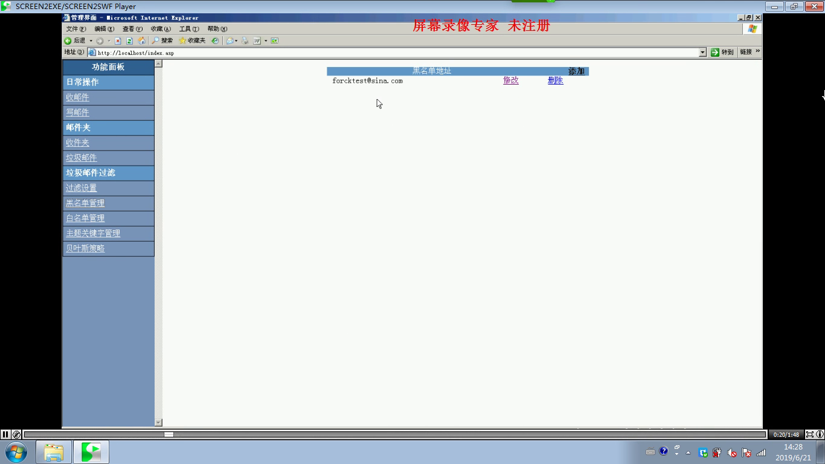Image resolution: width=825 pixels, height=464 pixels.
Task: Click the Edit with Word icon
Action: pyautogui.click(x=257, y=40)
